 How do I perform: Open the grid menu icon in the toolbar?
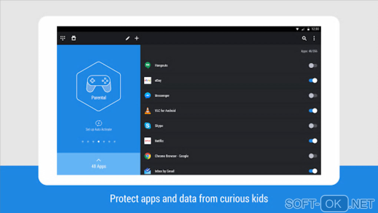click(63, 38)
